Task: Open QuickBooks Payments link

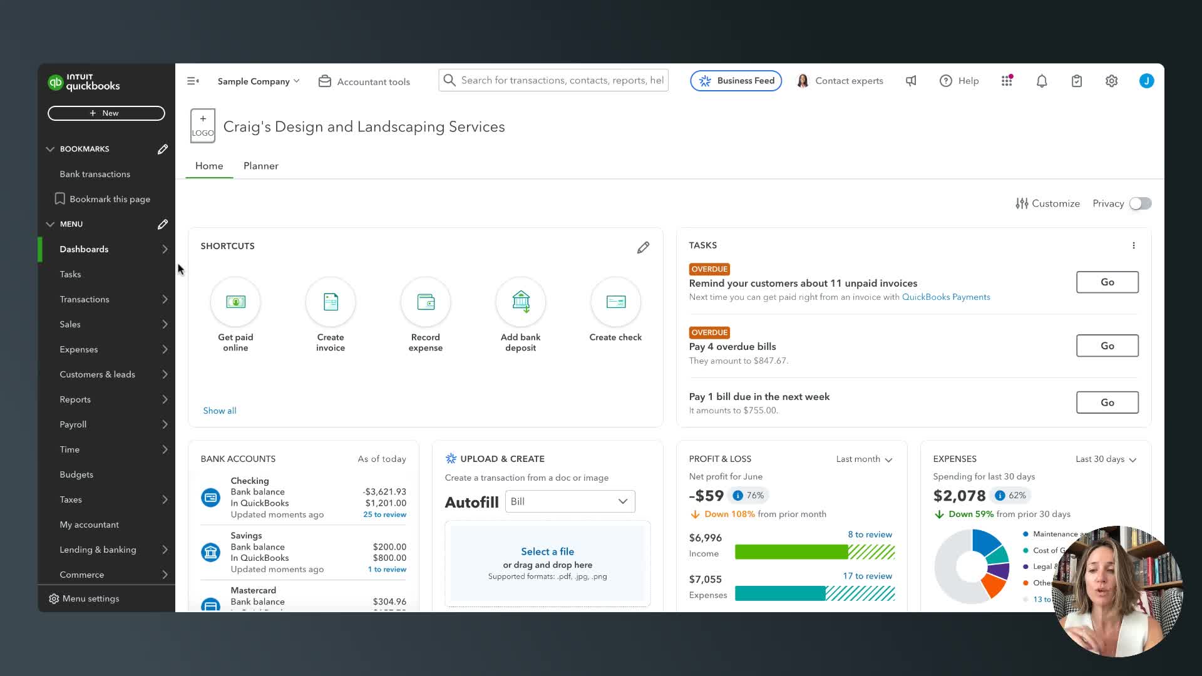Action: (946, 297)
